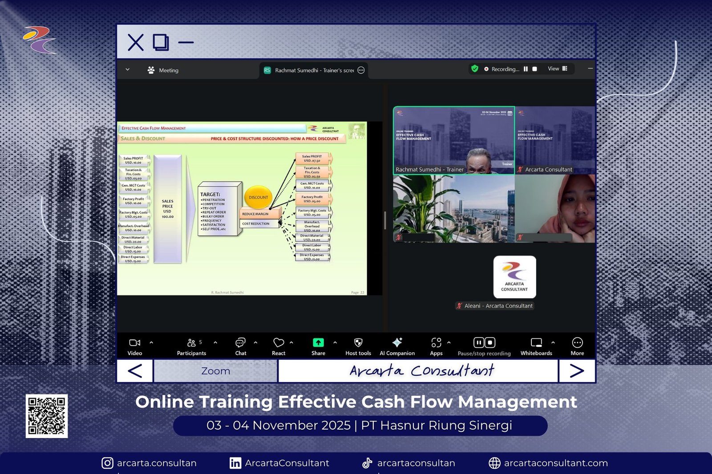712x474 pixels.
Task: Click the View layout button
Action: (557, 69)
